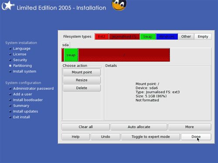Click the Ext2 filesystem type button
This screenshot has height=163, width=218.
click(102, 37)
